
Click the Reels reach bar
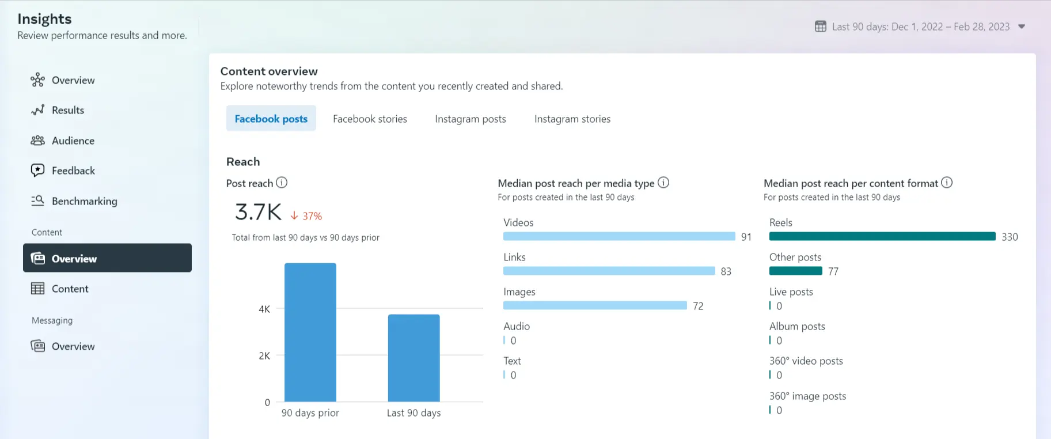[x=882, y=236]
